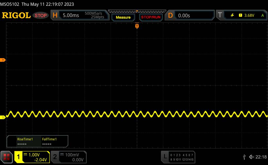Click the orange trigger level marker at left edge
The height and width of the screenshot is (165, 268).
(3, 60)
